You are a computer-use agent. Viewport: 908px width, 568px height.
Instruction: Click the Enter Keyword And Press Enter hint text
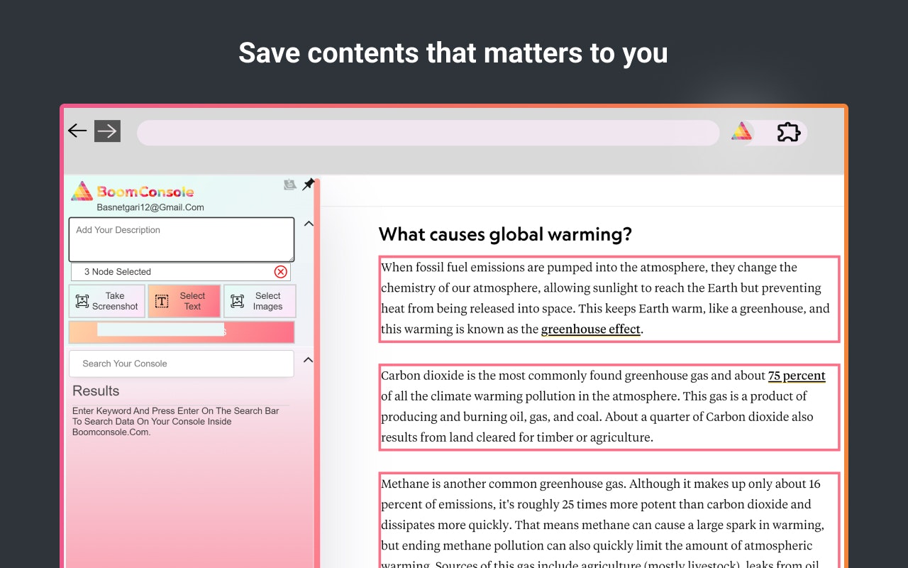(x=176, y=421)
